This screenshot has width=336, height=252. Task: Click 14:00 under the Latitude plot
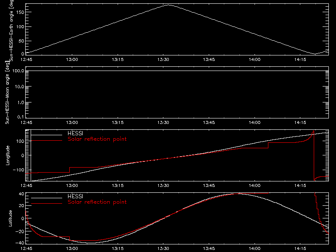coord(255,248)
